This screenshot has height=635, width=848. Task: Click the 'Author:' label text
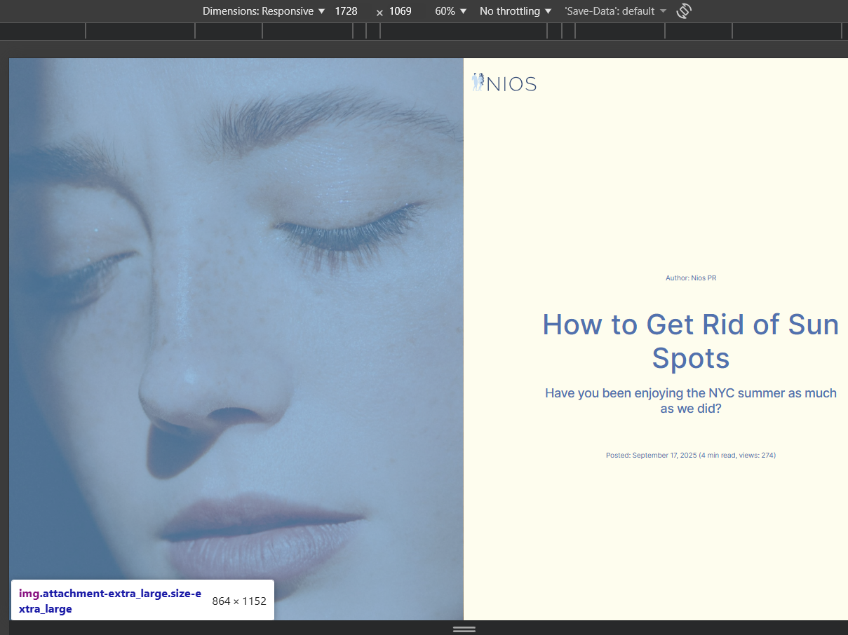(x=677, y=278)
